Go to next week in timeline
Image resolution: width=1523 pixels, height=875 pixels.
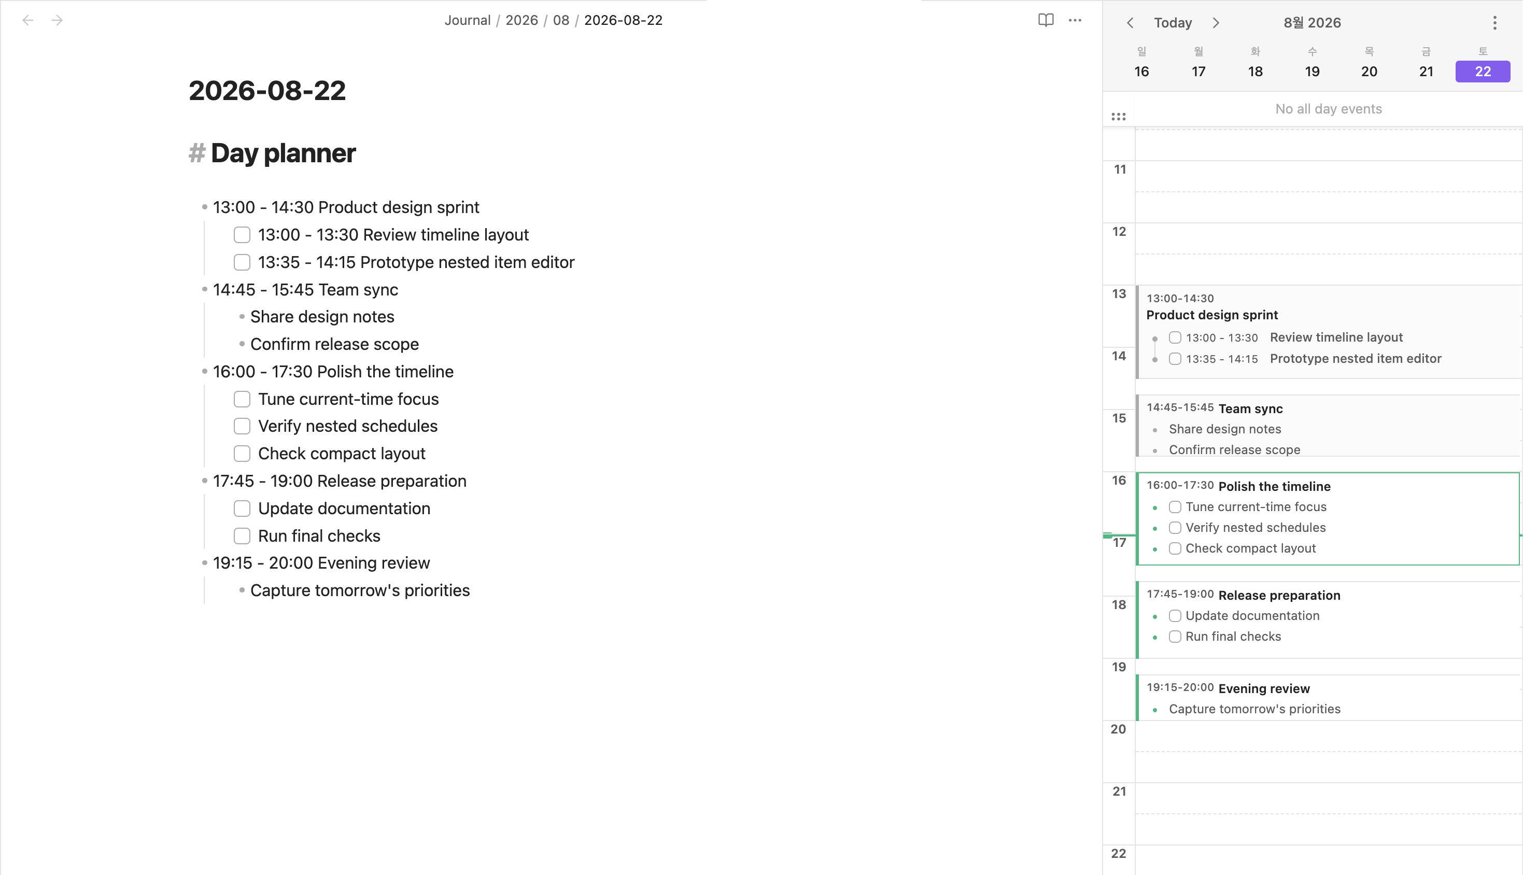[x=1216, y=23]
